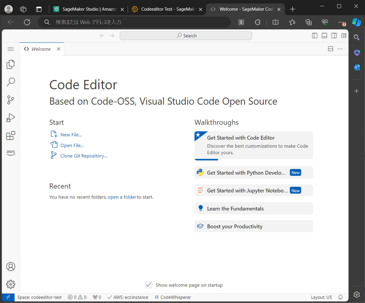
Task: Open the Search view in activity bar
Action: 11,82
